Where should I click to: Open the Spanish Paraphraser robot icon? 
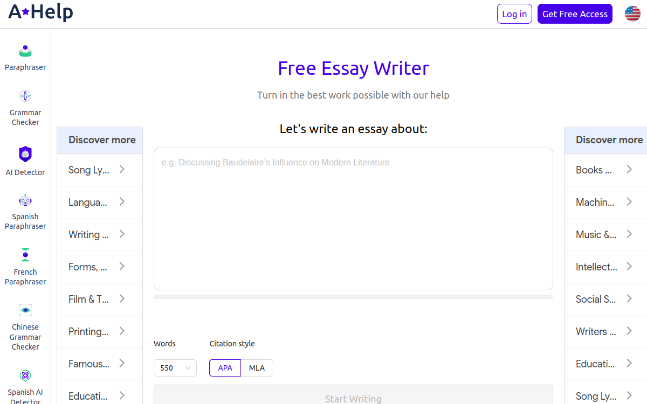[25, 200]
